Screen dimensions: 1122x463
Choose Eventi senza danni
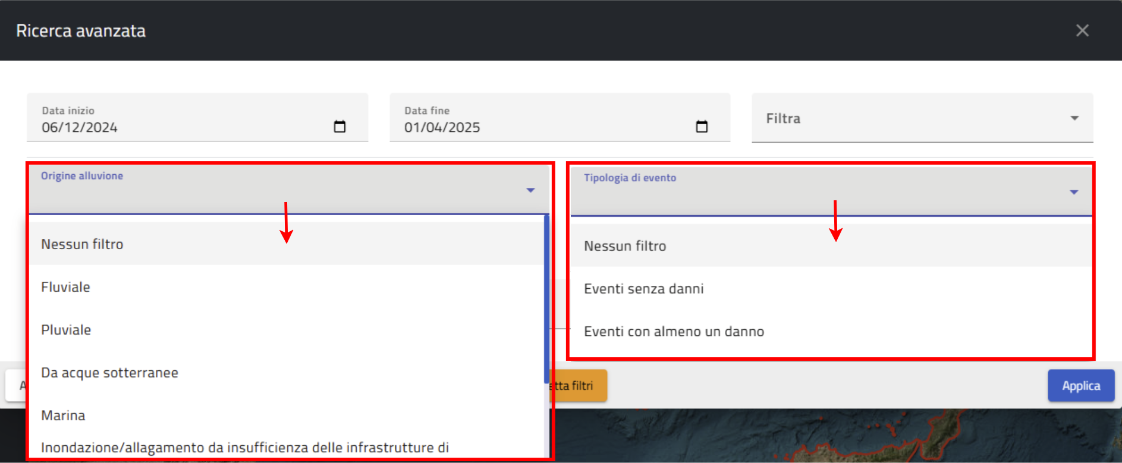[643, 289]
